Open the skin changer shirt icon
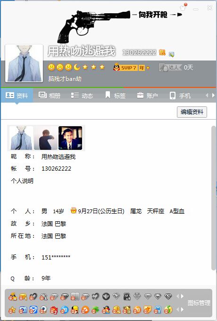The width and height of the screenshot is (217, 321). pos(183,8)
